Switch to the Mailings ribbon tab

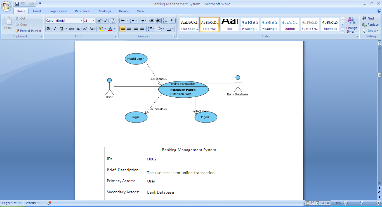point(105,11)
